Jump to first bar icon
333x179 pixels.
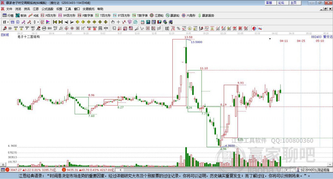pyautogui.click(x=55, y=22)
